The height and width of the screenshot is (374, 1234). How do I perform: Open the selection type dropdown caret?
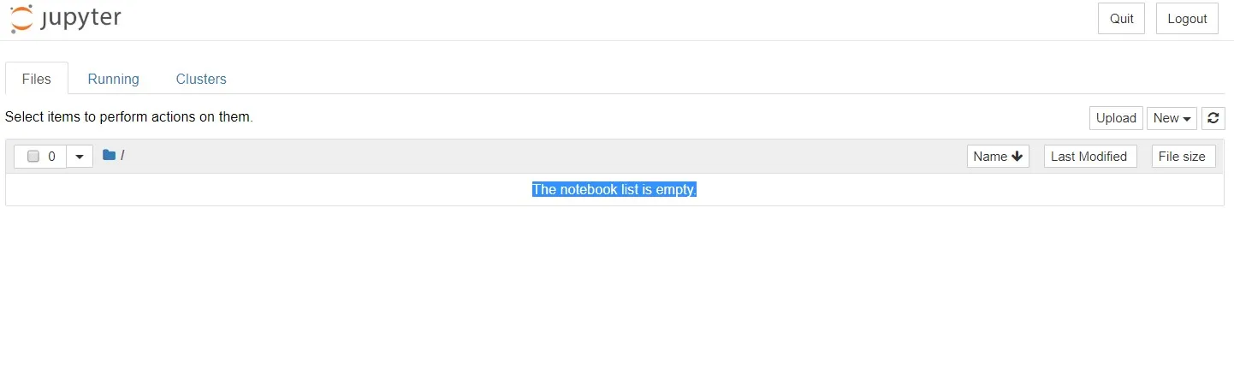pyautogui.click(x=80, y=157)
